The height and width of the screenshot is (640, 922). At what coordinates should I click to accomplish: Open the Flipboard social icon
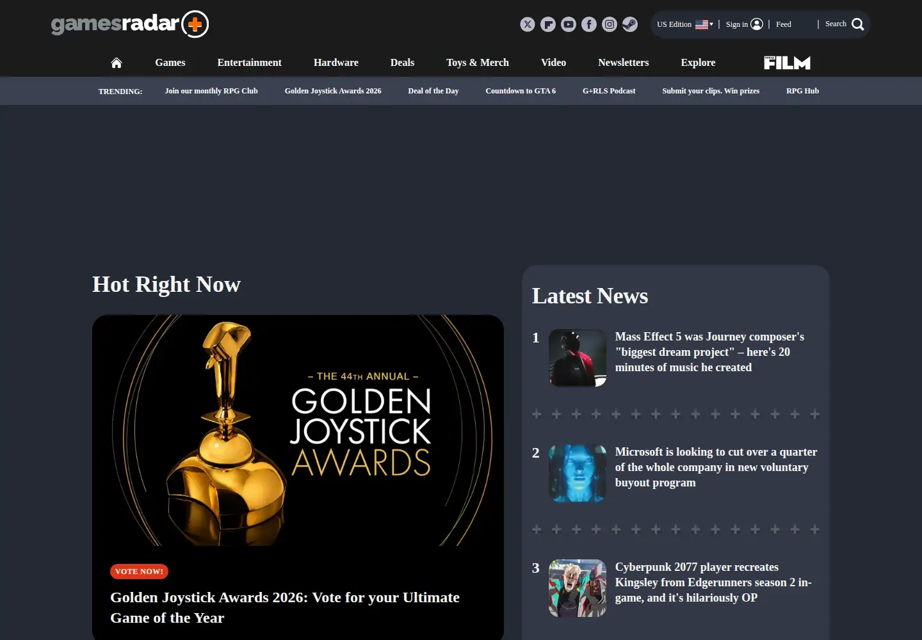[x=548, y=24]
